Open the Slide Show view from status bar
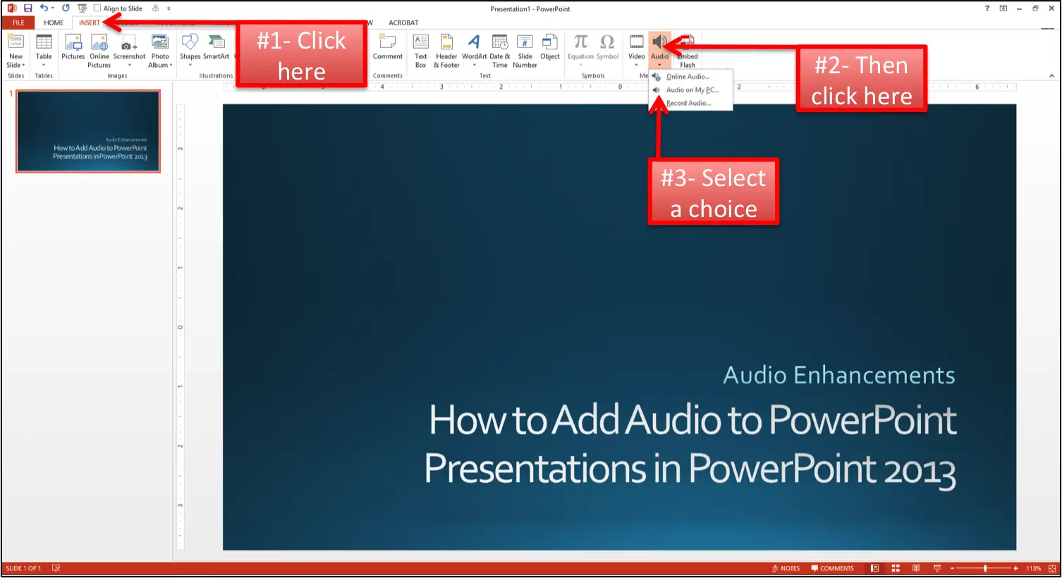Image resolution: width=1062 pixels, height=578 pixels. coord(936,568)
